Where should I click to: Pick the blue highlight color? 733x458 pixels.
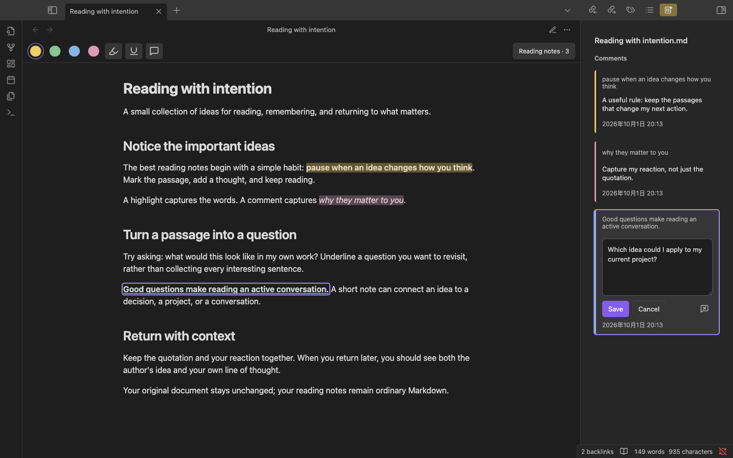click(x=74, y=51)
